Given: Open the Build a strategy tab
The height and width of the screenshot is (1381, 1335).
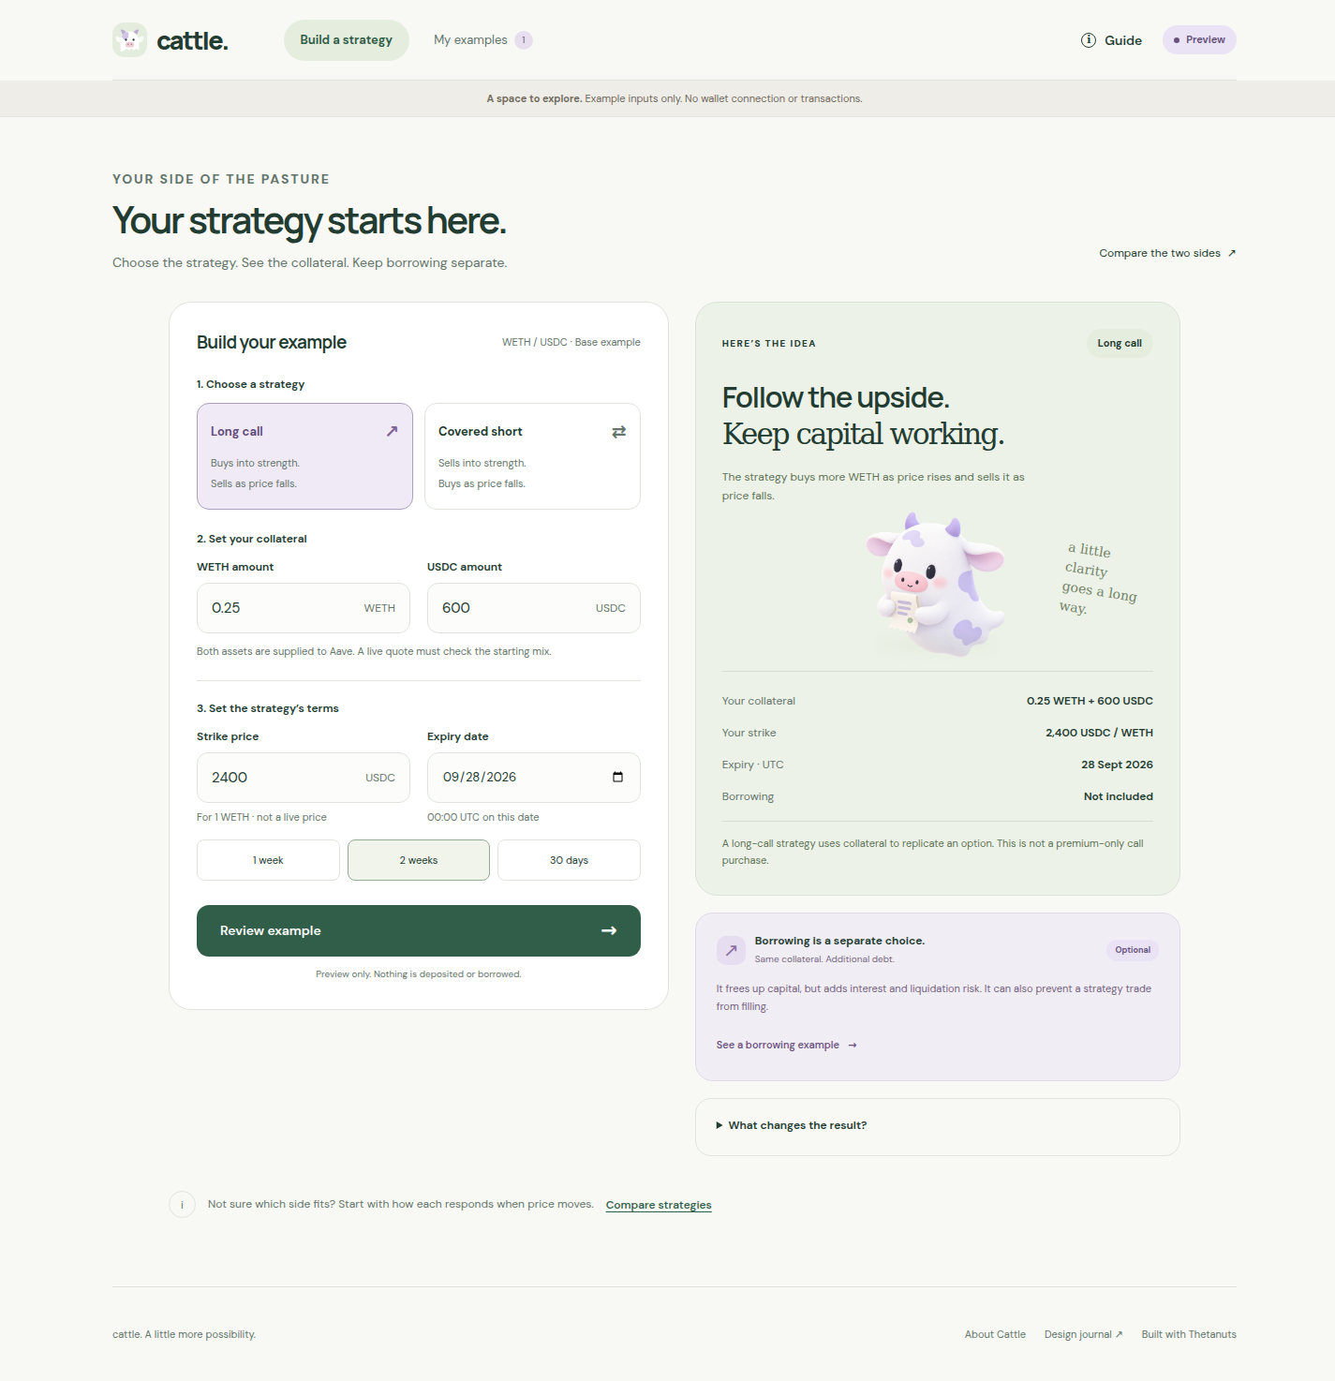Looking at the screenshot, I should [x=347, y=40].
